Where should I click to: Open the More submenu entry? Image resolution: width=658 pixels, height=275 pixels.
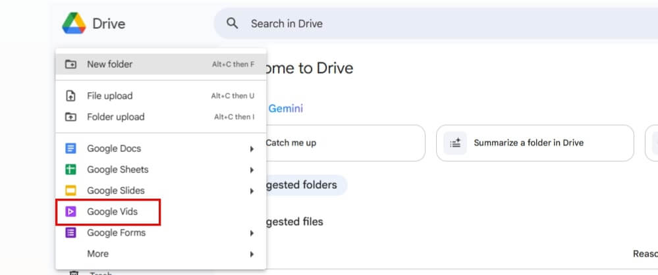click(161, 254)
